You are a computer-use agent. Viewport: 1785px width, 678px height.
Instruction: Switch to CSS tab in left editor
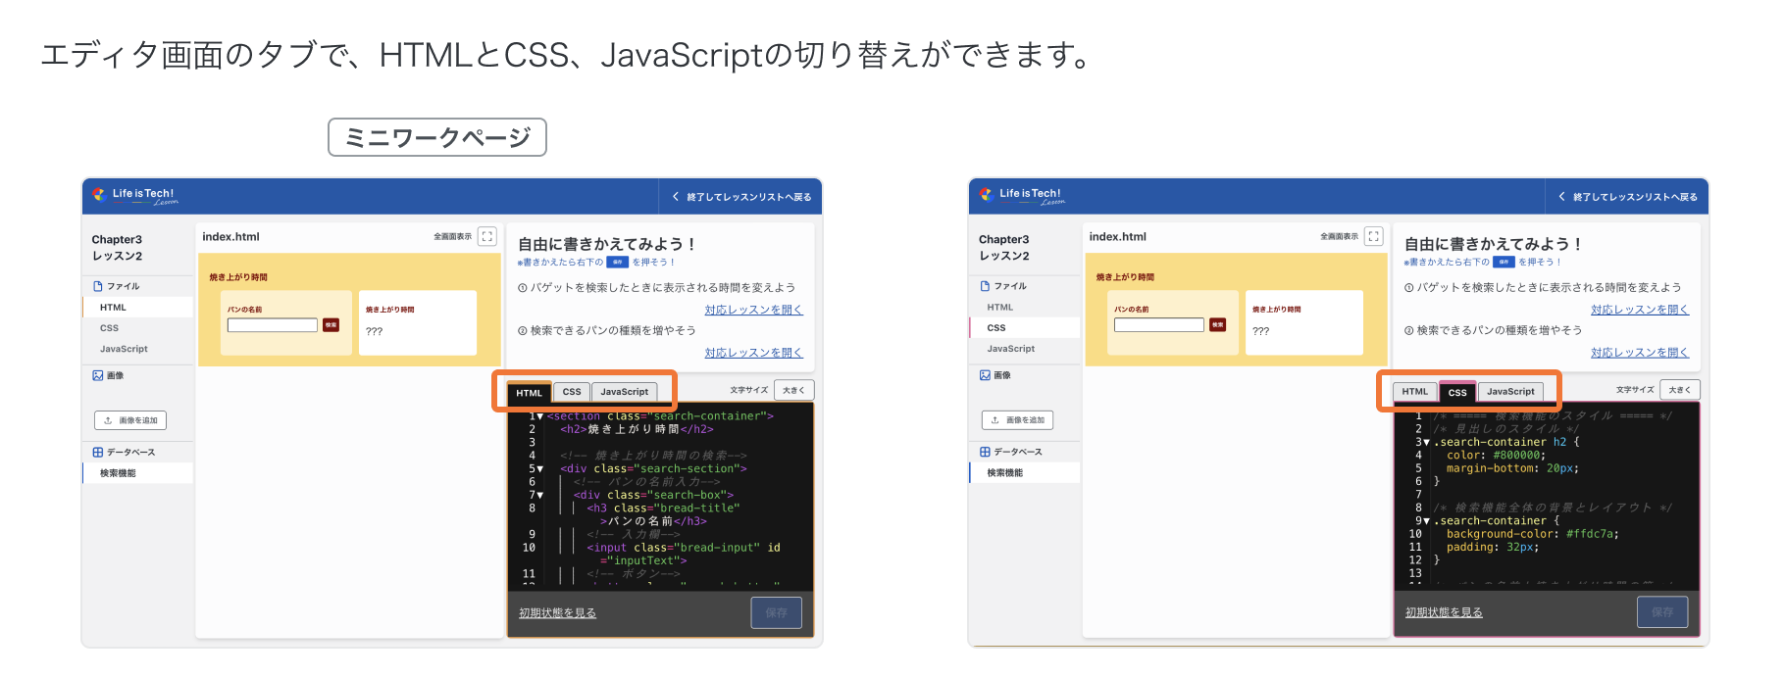click(571, 392)
